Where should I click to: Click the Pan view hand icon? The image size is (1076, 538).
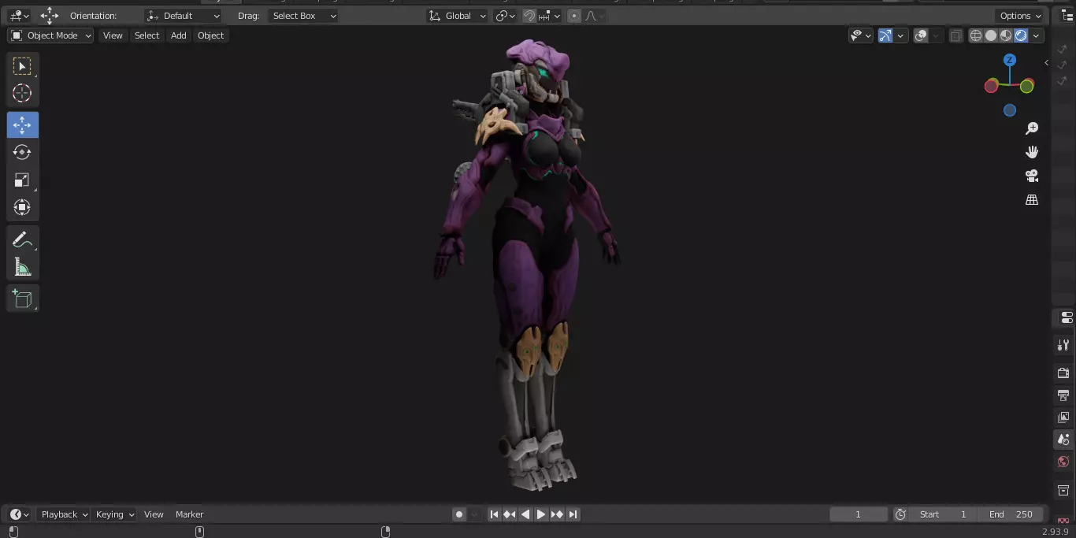[x=1032, y=152]
